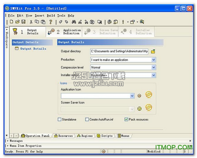Switch to step 2 Application Definition tab
The width and height of the screenshot is (197, 158).
tap(64, 32)
